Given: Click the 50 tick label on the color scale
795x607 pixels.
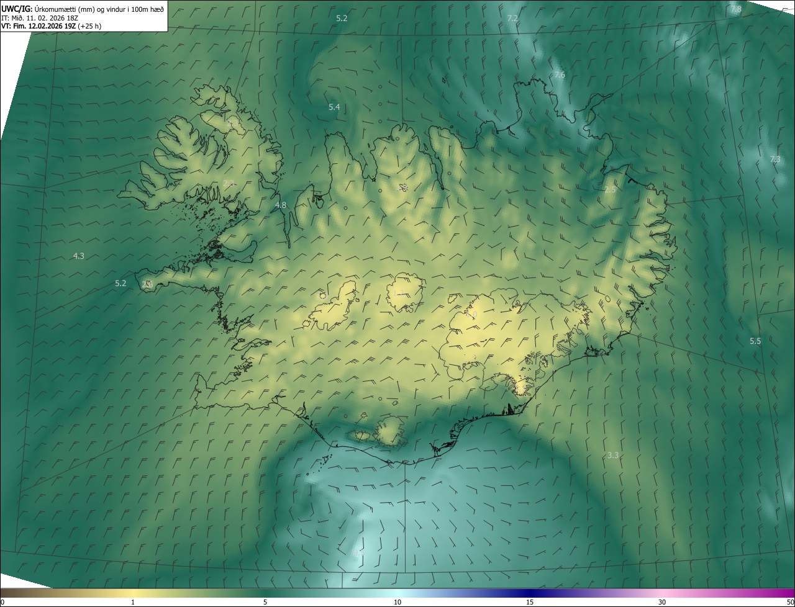Looking at the screenshot, I should point(790,602).
